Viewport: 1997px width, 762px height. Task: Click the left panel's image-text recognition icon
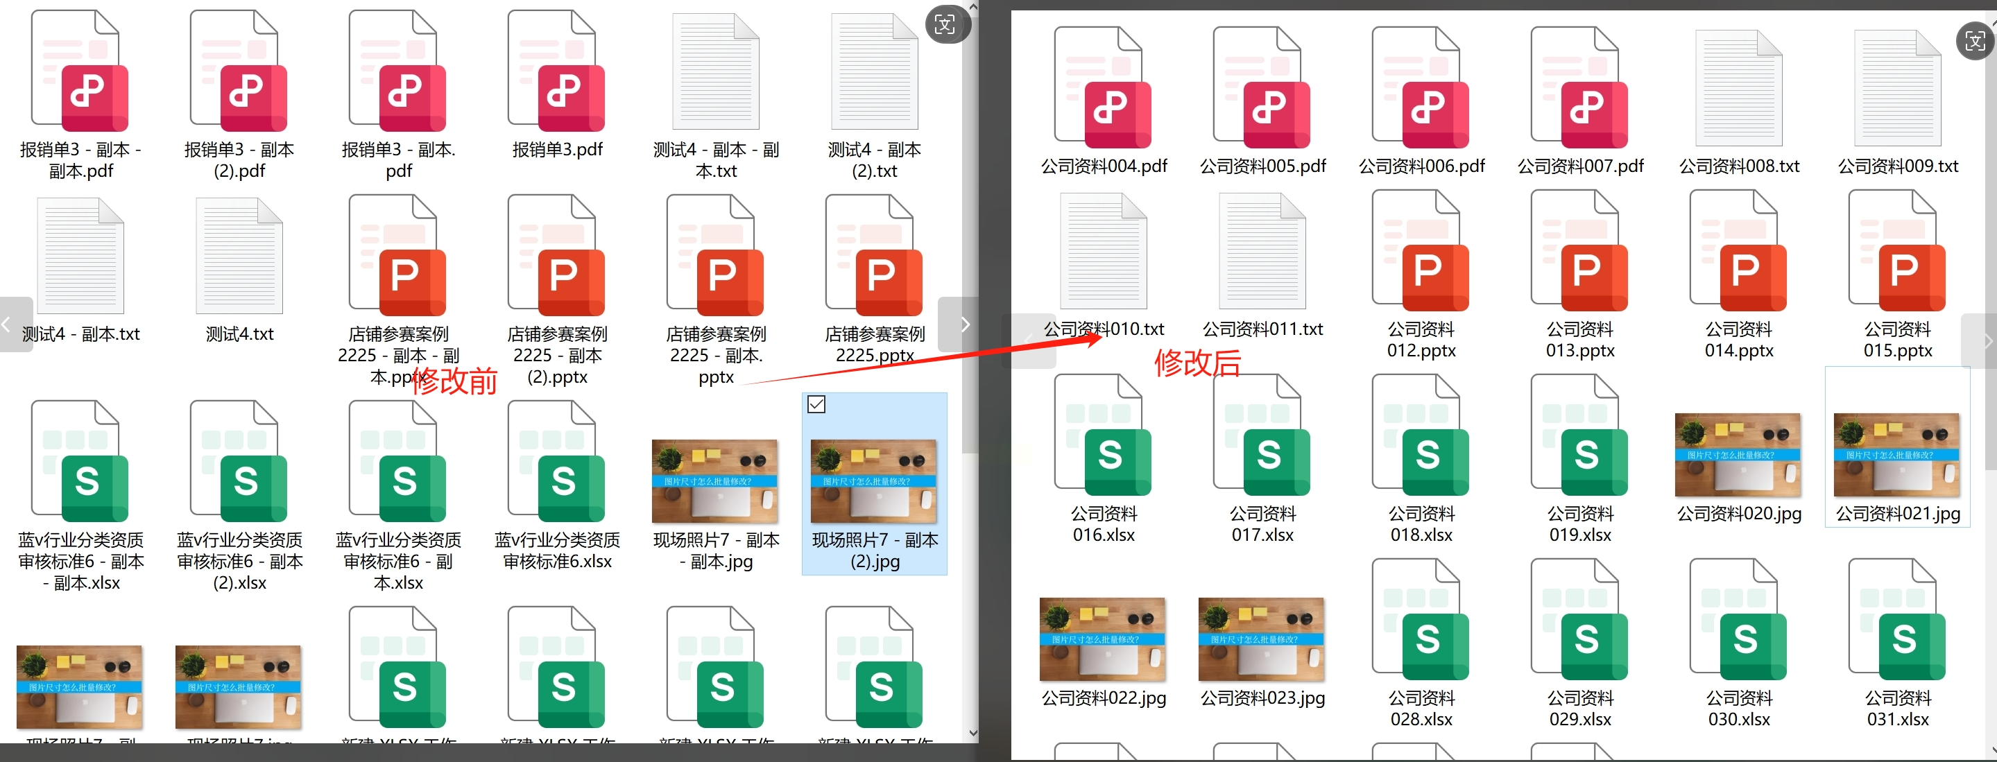[944, 24]
